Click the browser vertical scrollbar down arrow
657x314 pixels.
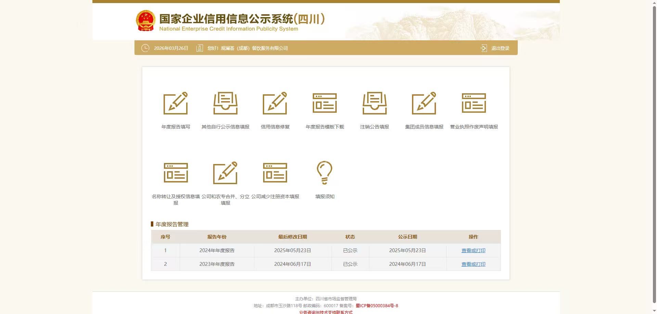pos(654,311)
